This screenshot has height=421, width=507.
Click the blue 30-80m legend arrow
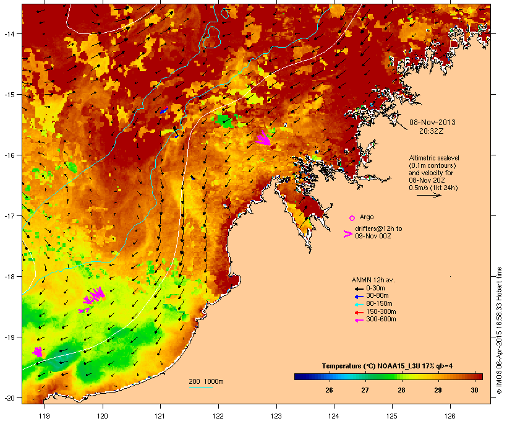[359, 297]
